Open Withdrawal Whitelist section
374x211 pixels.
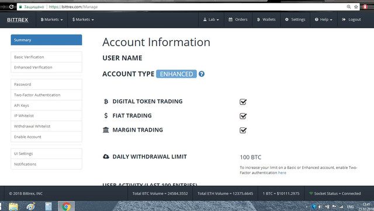tap(46, 126)
